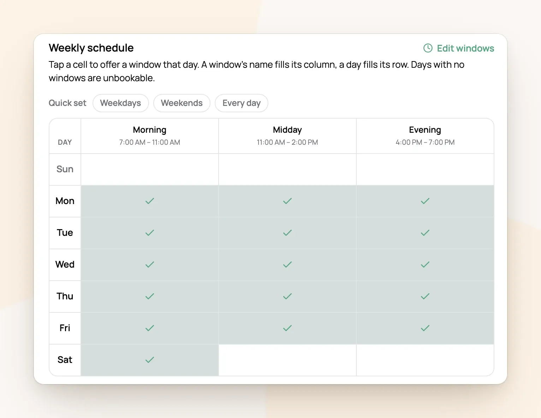Turn off Tuesday Midday window
Image resolution: width=541 pixels, height=418 pixels.
tap(287, 233)
